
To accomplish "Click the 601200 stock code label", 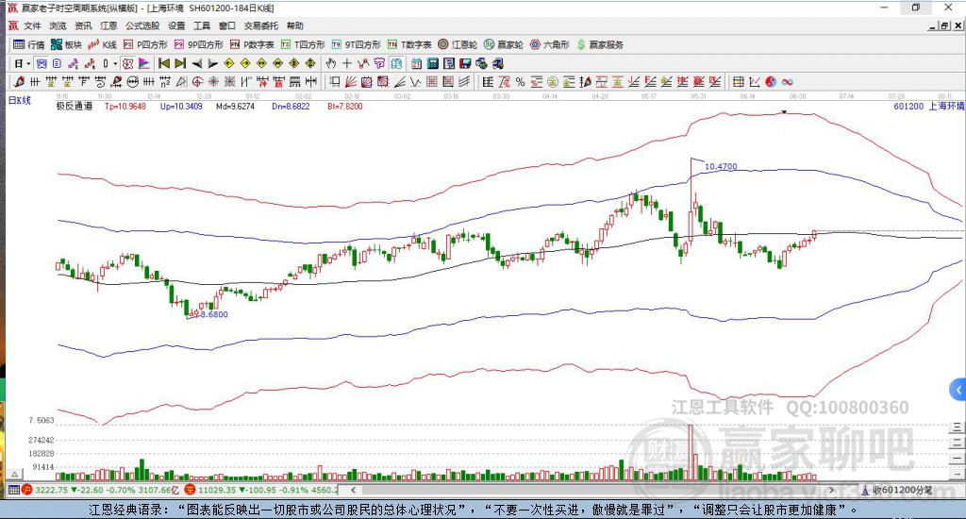I will [908, 106].
